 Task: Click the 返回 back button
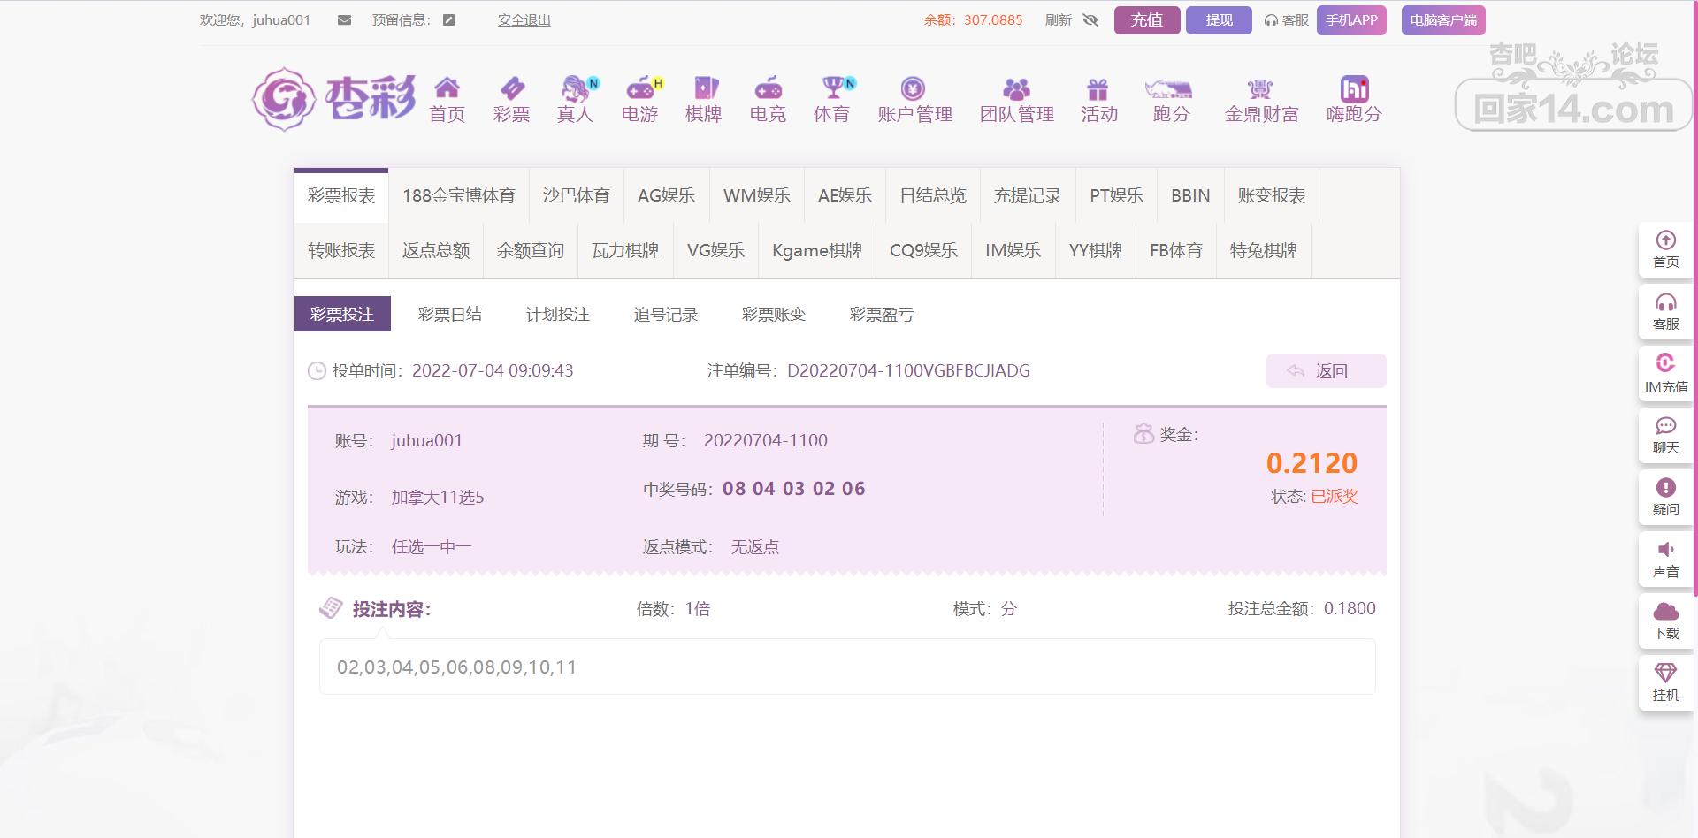(x=1325, y=371)
